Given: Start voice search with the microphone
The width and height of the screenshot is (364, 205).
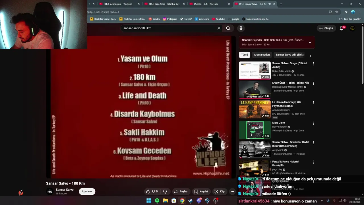Looking at the screenshot, I should pos(241,28).
